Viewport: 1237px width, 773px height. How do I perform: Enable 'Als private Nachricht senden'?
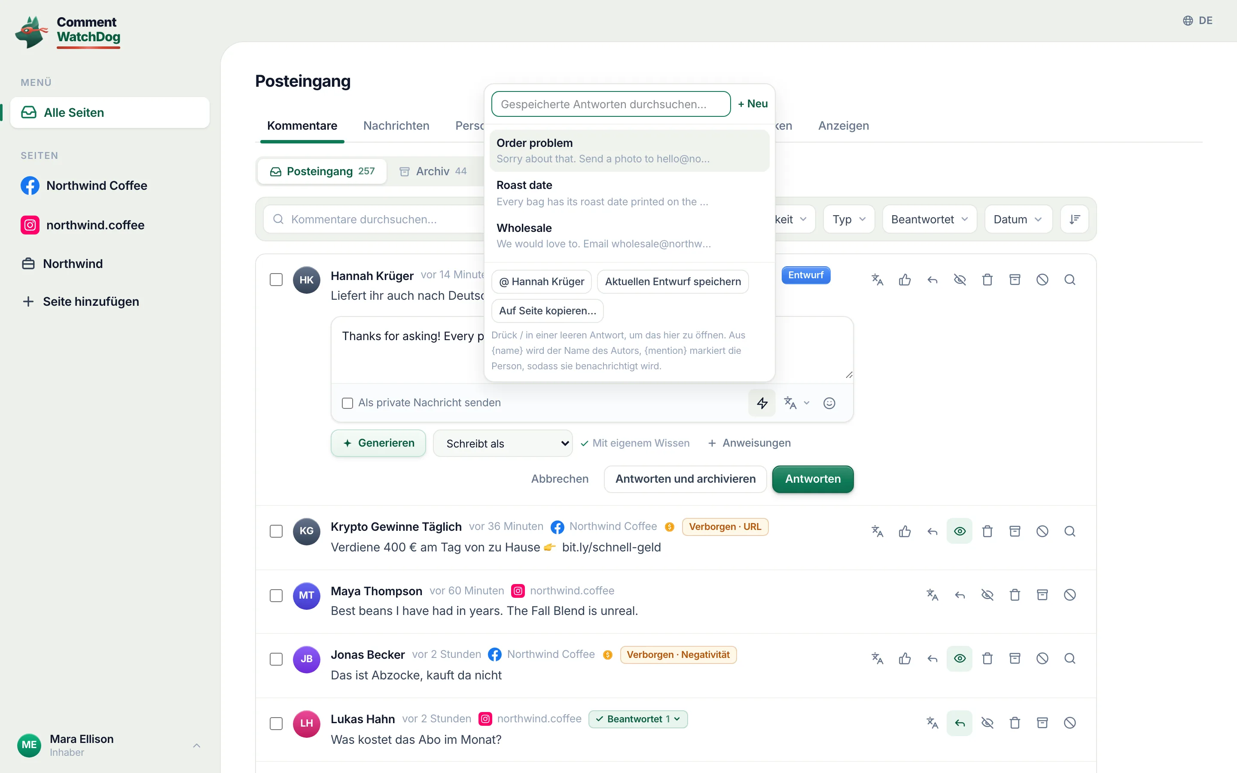(347, 403)
